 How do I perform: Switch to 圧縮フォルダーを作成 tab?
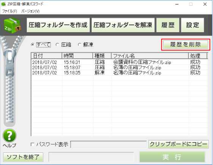coord(58,25)
